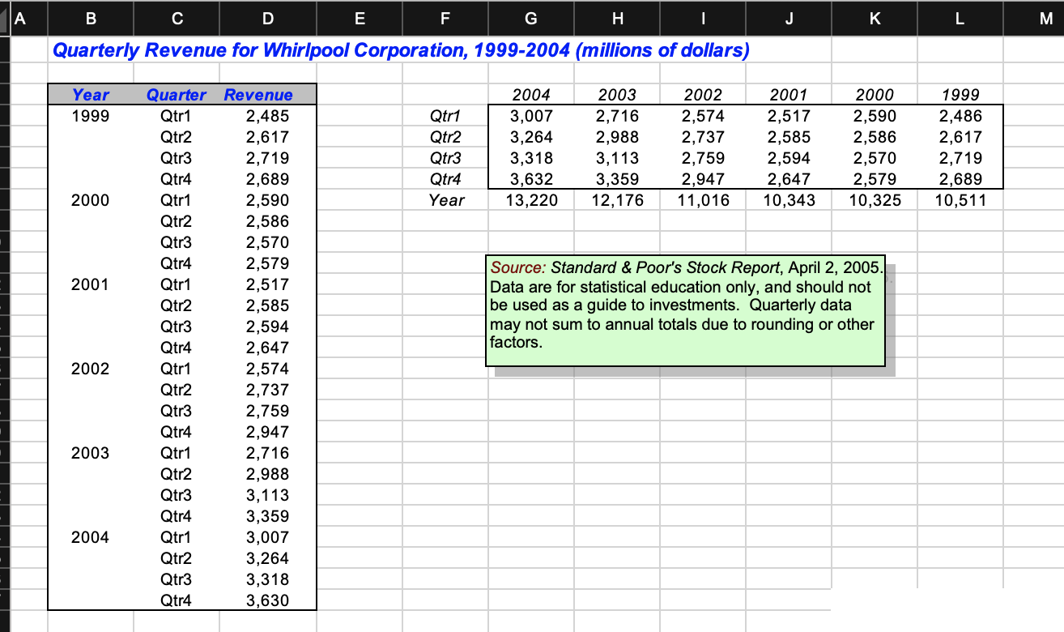Click the annual total 12,176
Screen dimensions: 1064x632
pyautogui.click(x=617, y=200)
